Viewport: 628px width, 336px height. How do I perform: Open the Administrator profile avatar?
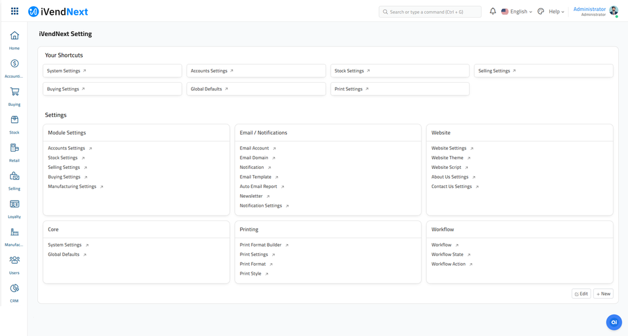tap(613, 11)
